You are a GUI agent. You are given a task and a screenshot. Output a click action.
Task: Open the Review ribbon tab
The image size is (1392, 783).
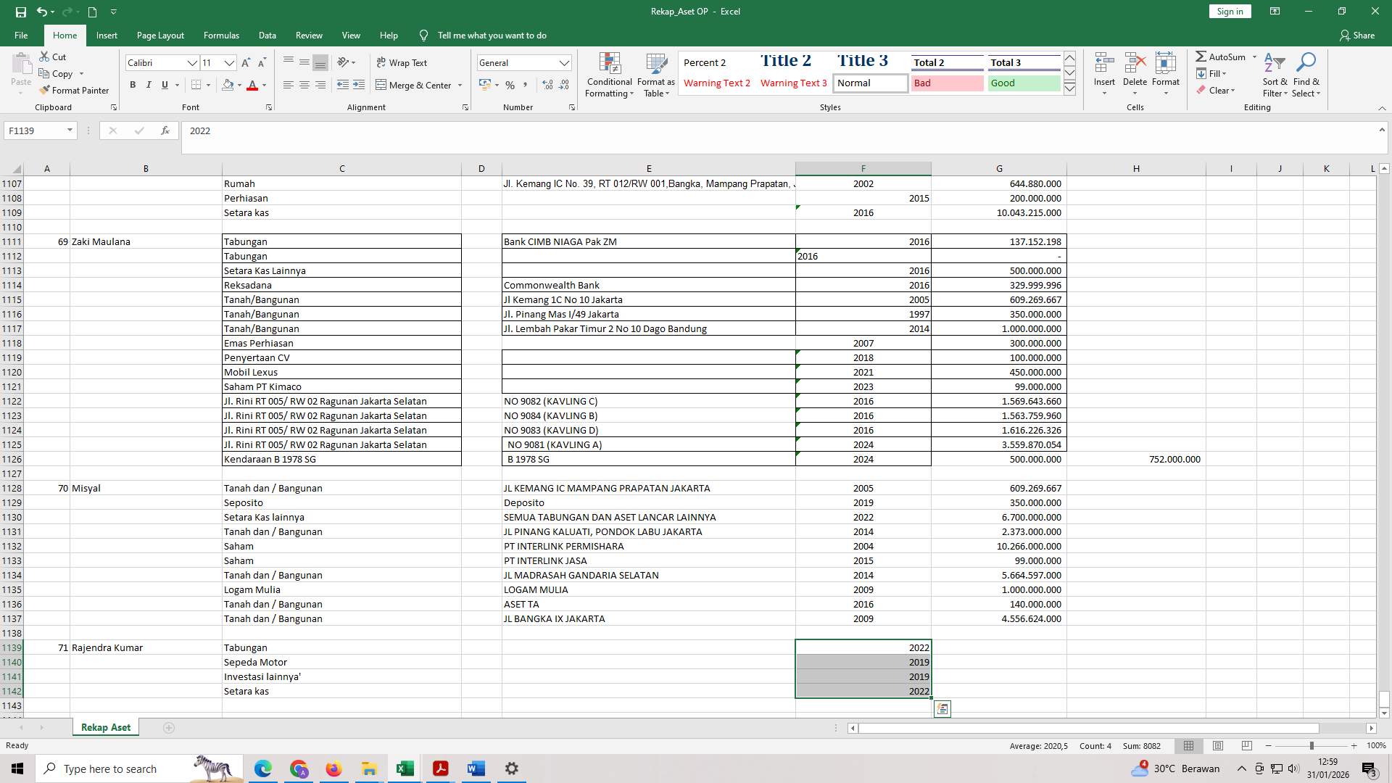pyautogui.click(x=309, y=35)
